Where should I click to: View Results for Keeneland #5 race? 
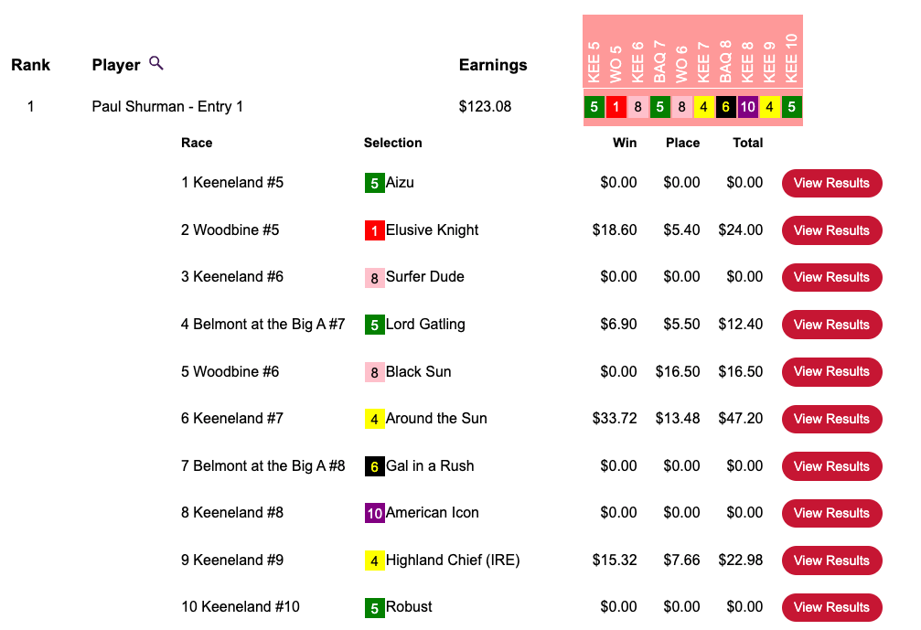[831, 183]
